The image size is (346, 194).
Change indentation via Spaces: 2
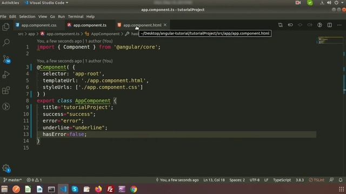point(237,180)
